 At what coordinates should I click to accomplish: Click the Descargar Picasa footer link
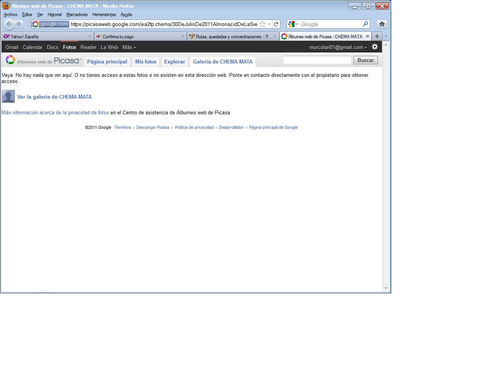click(x=152, y=128)
